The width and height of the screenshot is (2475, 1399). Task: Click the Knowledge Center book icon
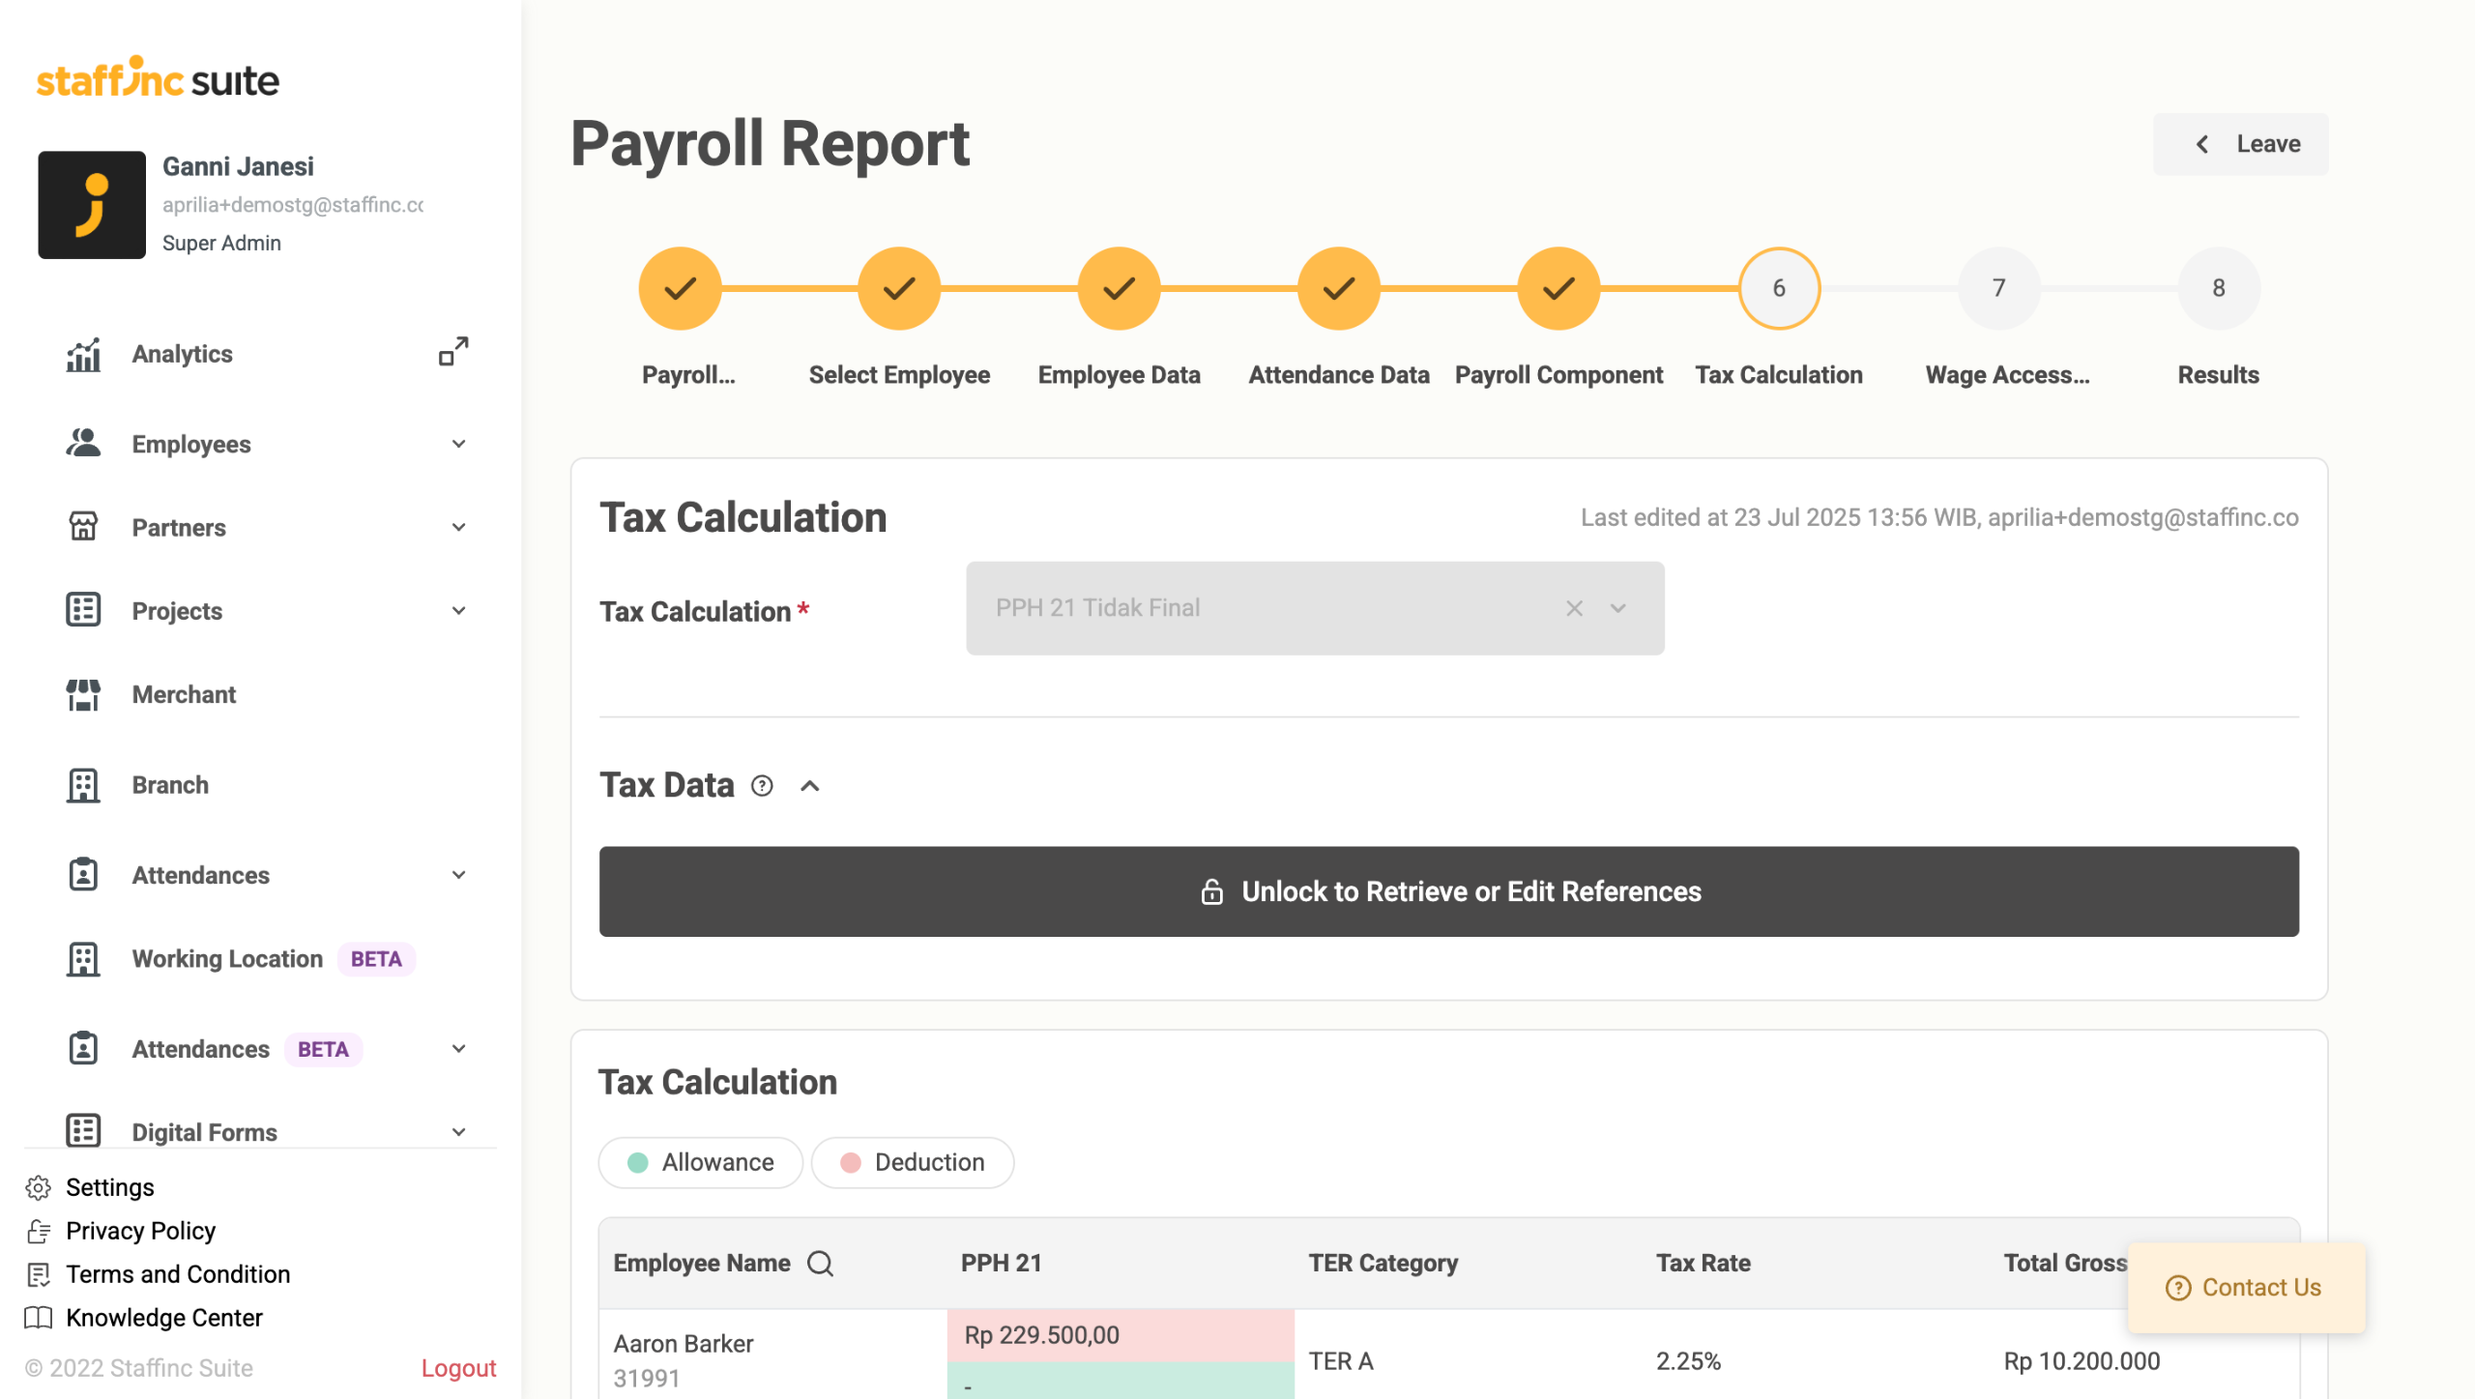tap(39, 1318)
